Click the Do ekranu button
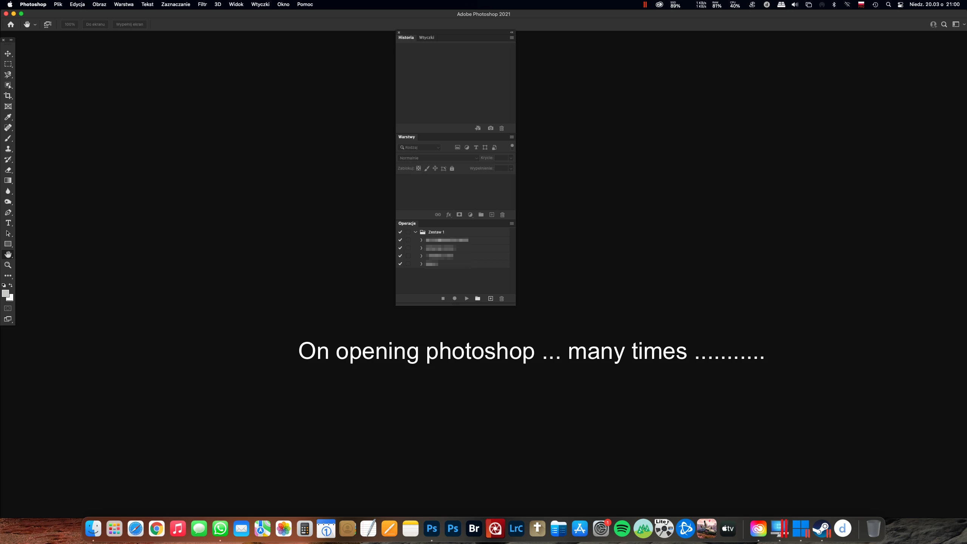 coord(95,24)
